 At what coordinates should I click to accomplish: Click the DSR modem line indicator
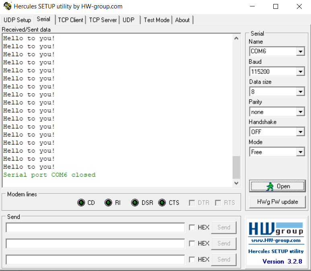(x=135, y=203)
